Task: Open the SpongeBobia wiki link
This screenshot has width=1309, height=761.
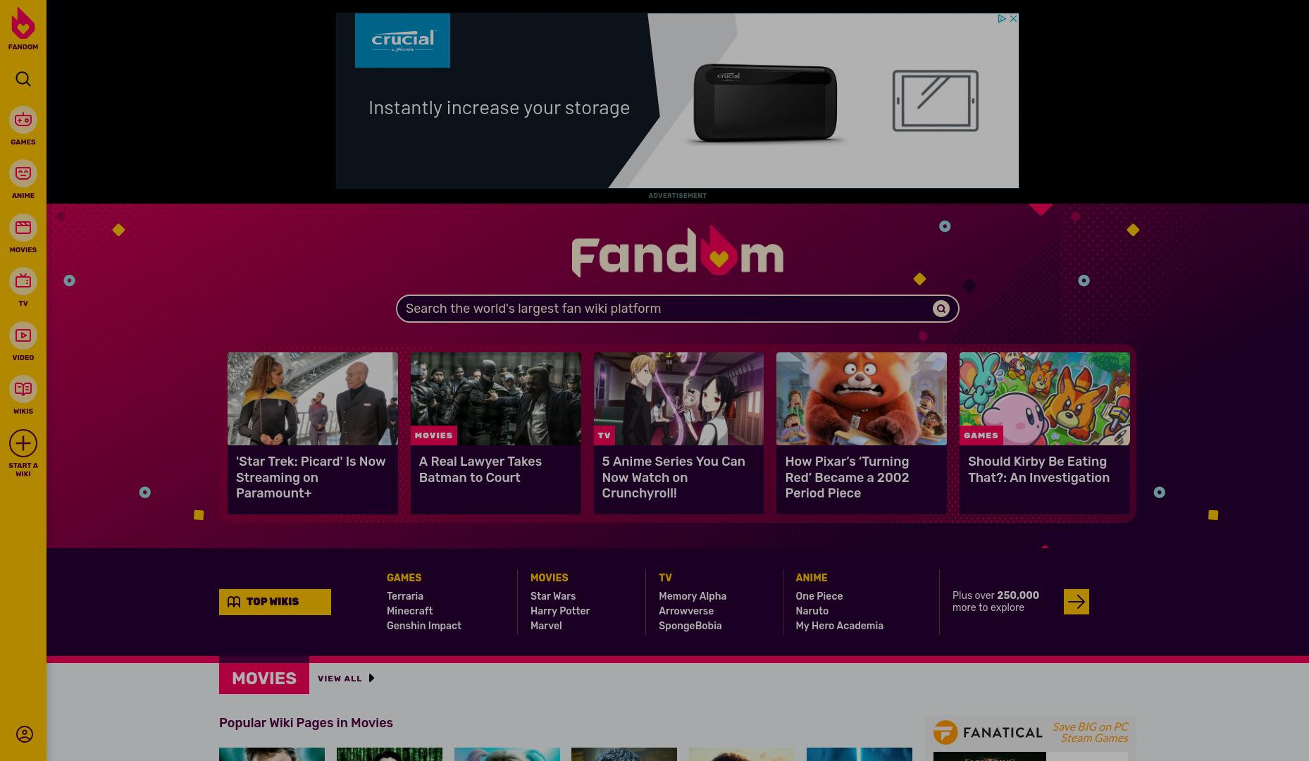Action: (690, 626)
